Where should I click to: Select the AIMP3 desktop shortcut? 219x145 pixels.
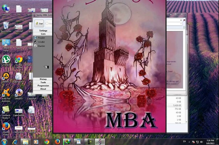[6, 78]
